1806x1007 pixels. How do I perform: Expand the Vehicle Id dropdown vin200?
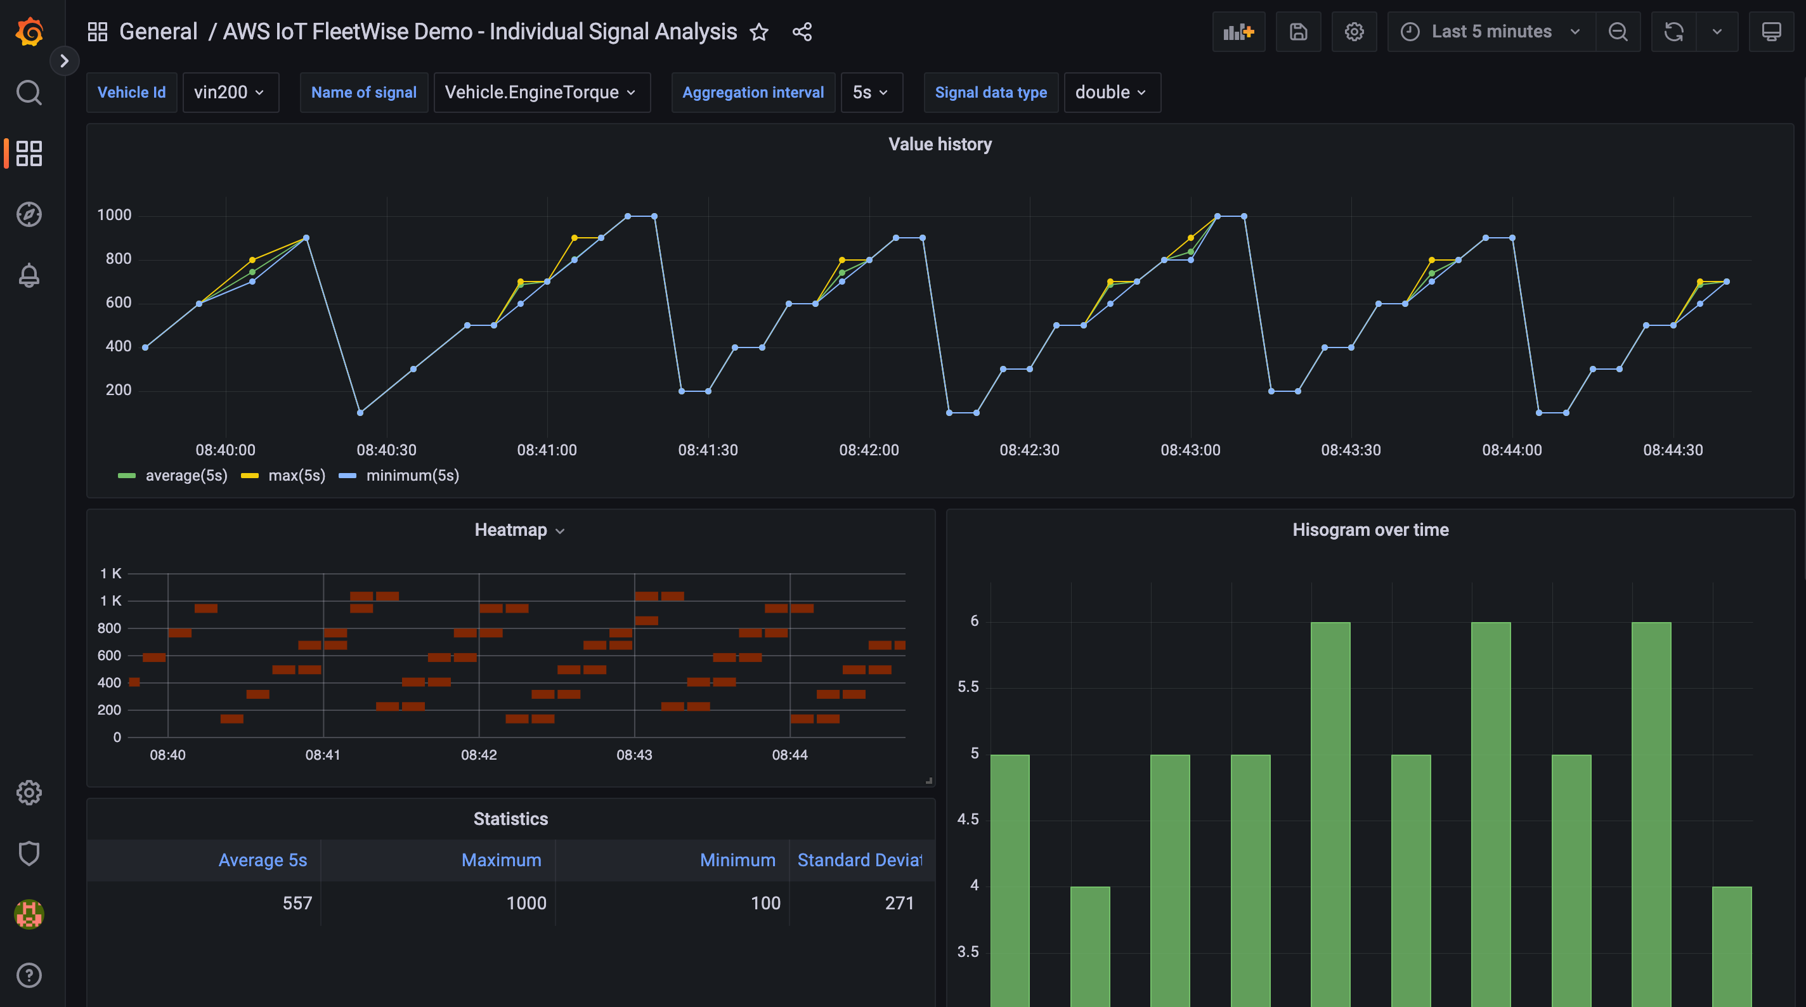pos(230,92)
